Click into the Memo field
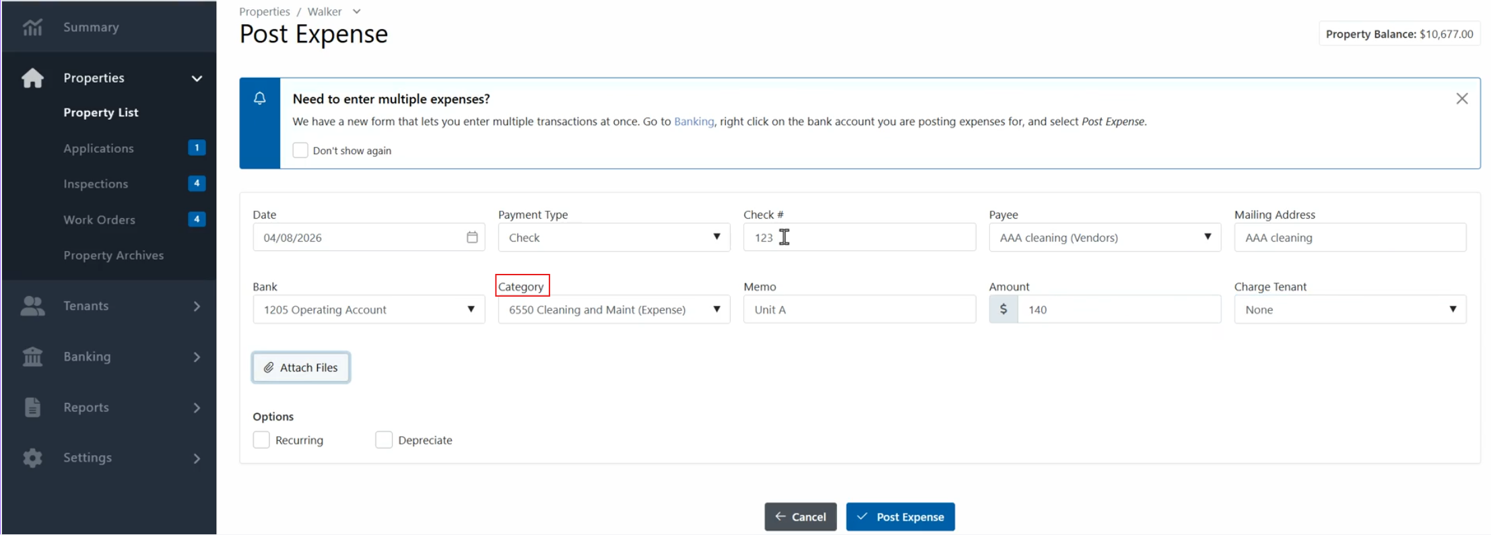Viewport: 1491px width, 535px height. (859, 310)
